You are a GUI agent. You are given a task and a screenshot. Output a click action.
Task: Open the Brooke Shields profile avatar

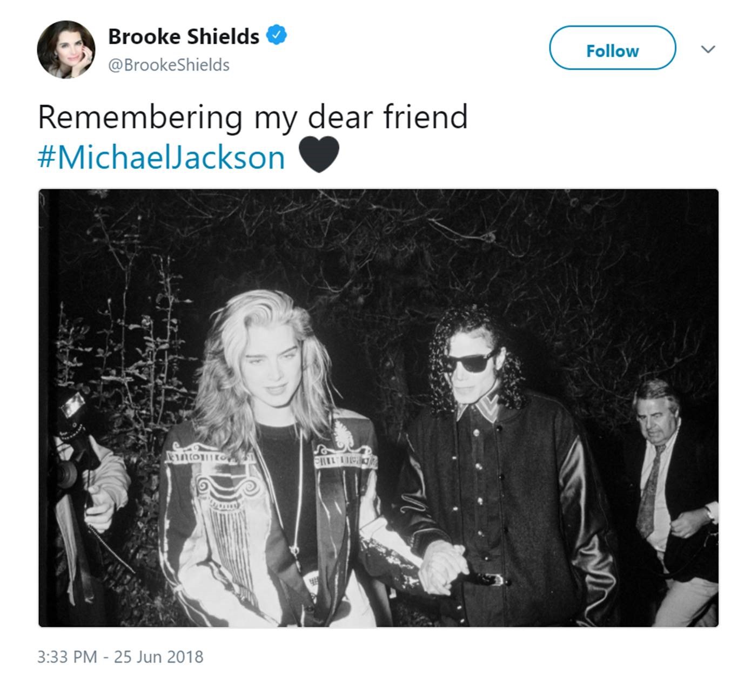pyautogui.click(x=66, y=50)
